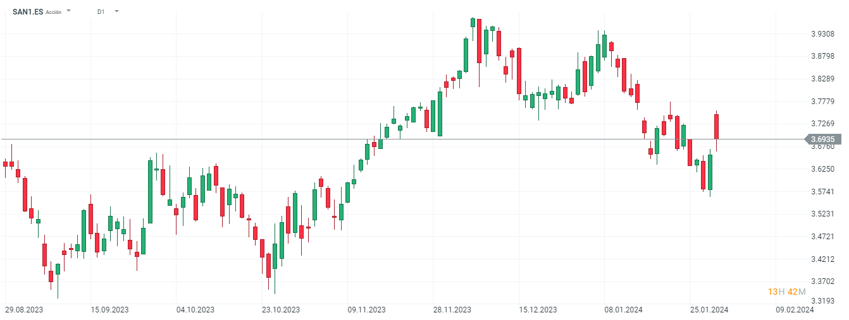Expand the D1 timeframe dropdown arrow
The height and width of the screenshot is (320, 849).
pos(116,11)
